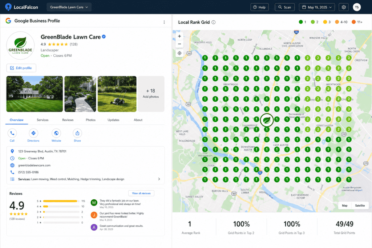Click Grid Points in Top 2 stat
The height and width of the screenshot is (248, 372).
click(x=241, y=228)
